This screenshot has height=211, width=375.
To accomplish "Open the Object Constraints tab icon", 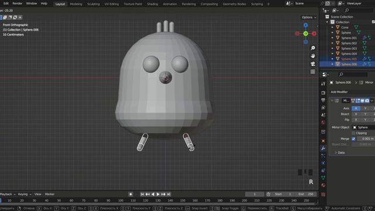I will (323, 171).
